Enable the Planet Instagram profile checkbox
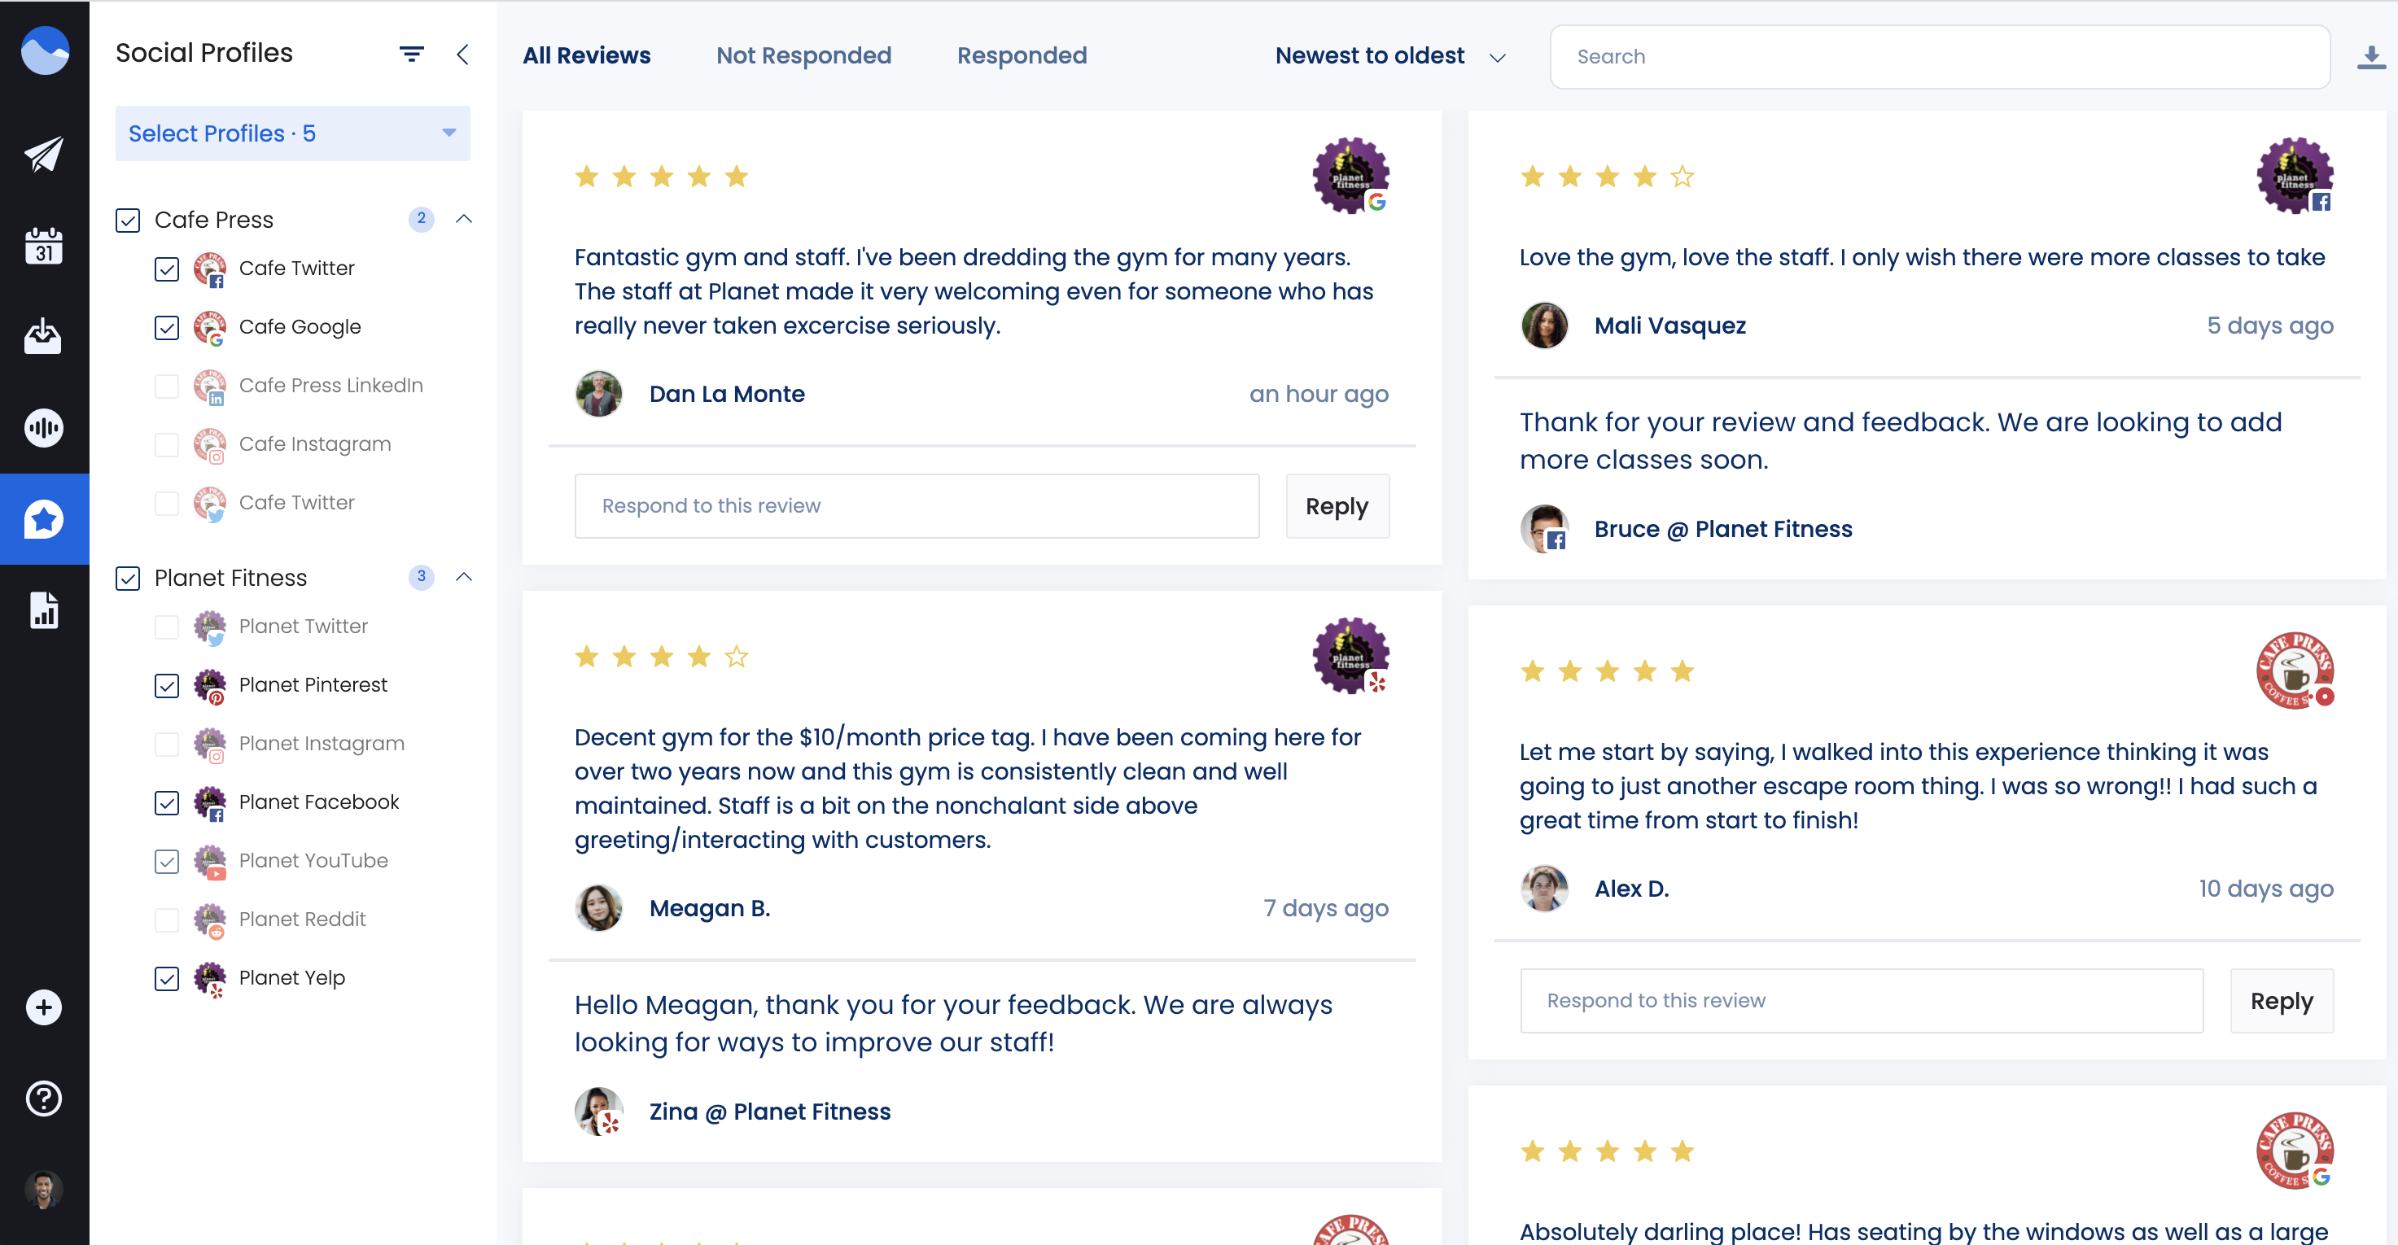The image size is (2398, 1245). click(167, 745)
